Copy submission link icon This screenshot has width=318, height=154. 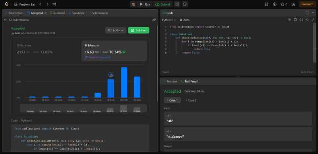(x=154, y=20)
